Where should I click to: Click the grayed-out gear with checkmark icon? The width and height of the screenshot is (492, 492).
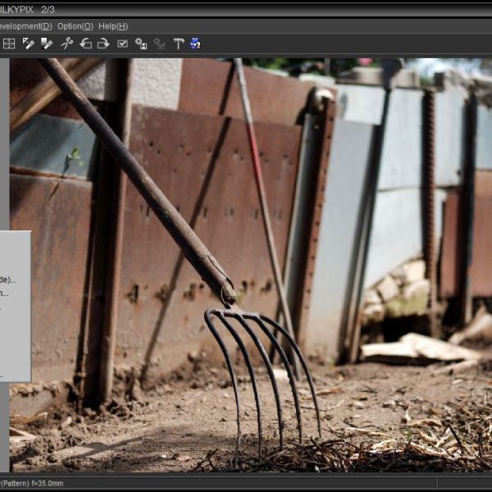(160, 43)
